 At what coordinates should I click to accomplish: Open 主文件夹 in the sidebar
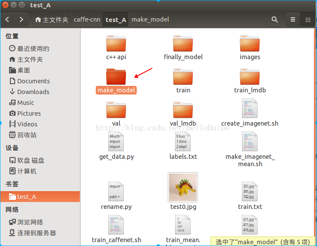41,60
